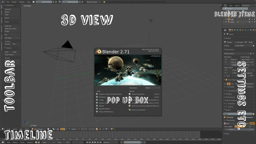Open the Display Image Editor dropdown
This screenshot has height=144, width=256.
[x=243, y=46]
